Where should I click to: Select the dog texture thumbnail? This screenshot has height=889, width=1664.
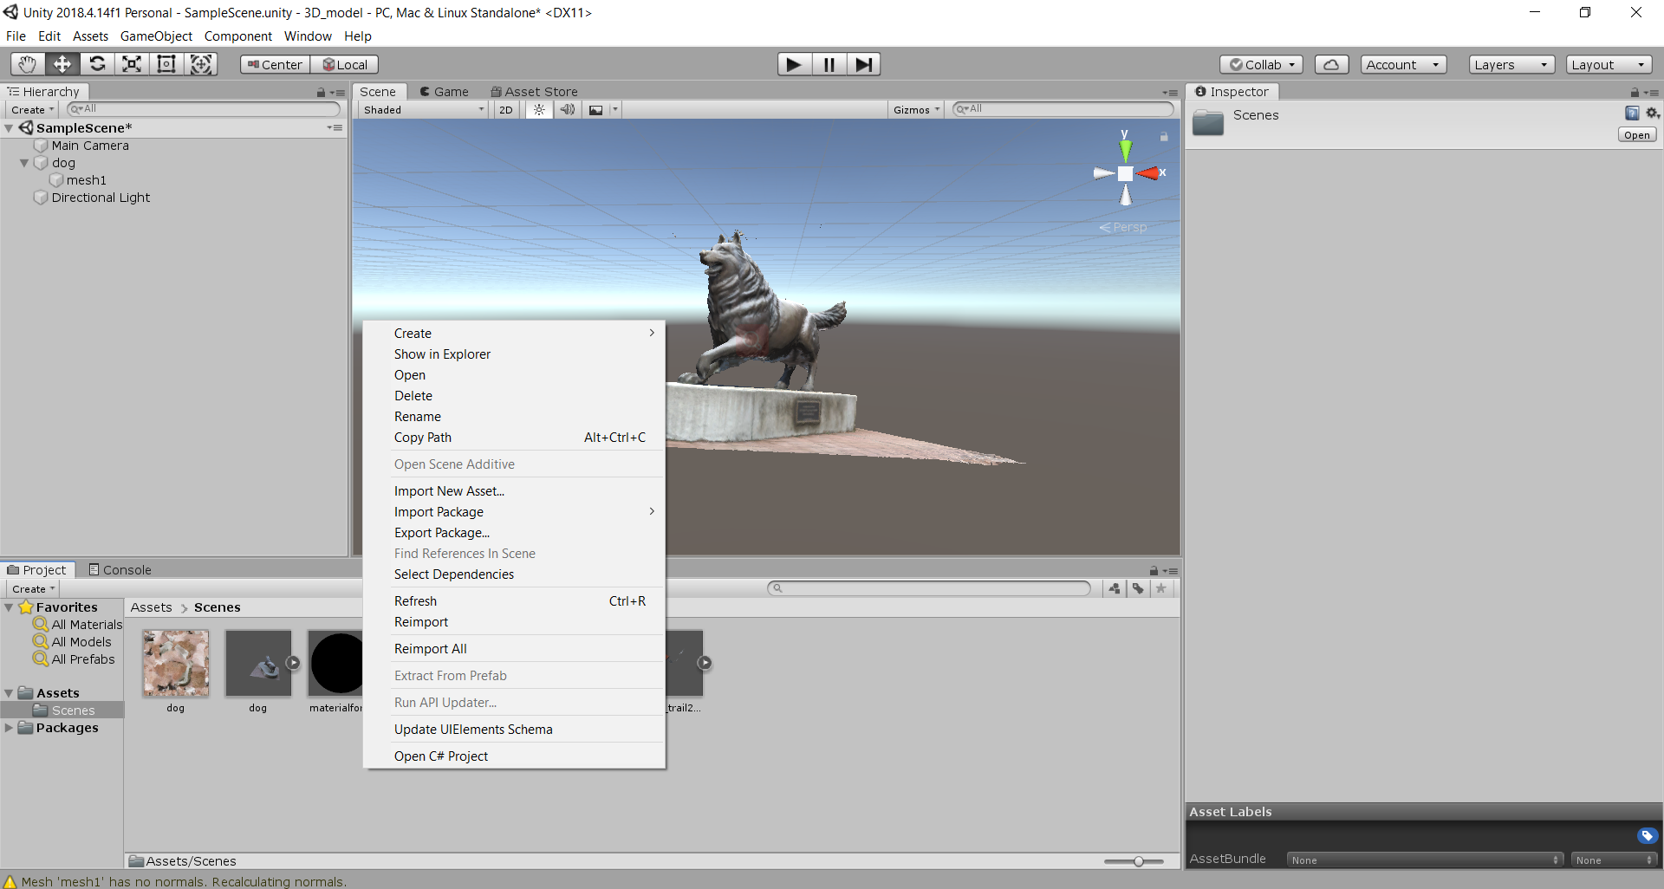(x=176, y=664)
